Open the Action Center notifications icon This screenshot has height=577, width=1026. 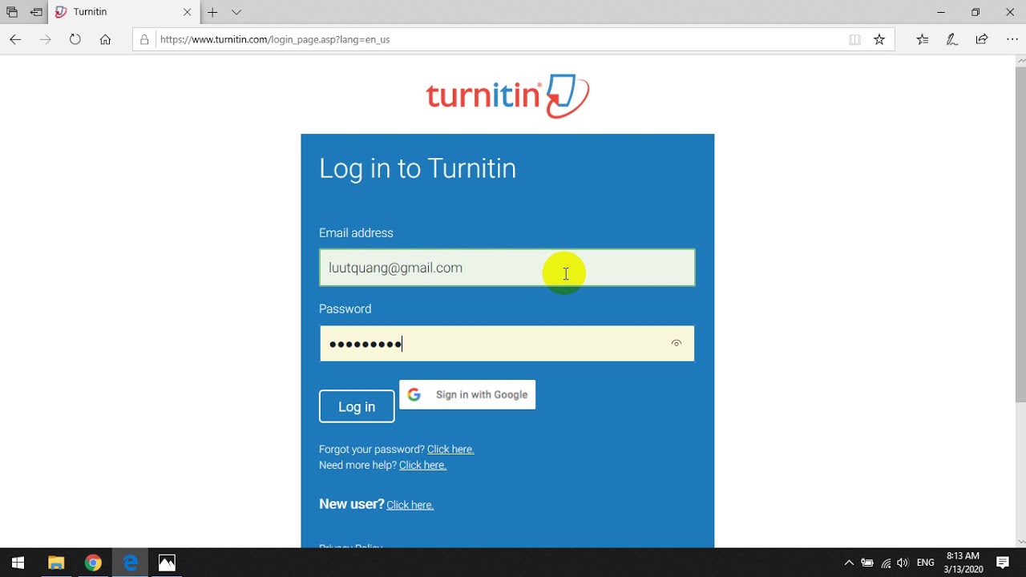(1002, 563)
